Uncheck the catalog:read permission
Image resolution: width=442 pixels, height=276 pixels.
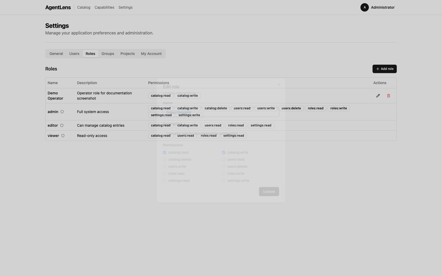click(164, 152)
